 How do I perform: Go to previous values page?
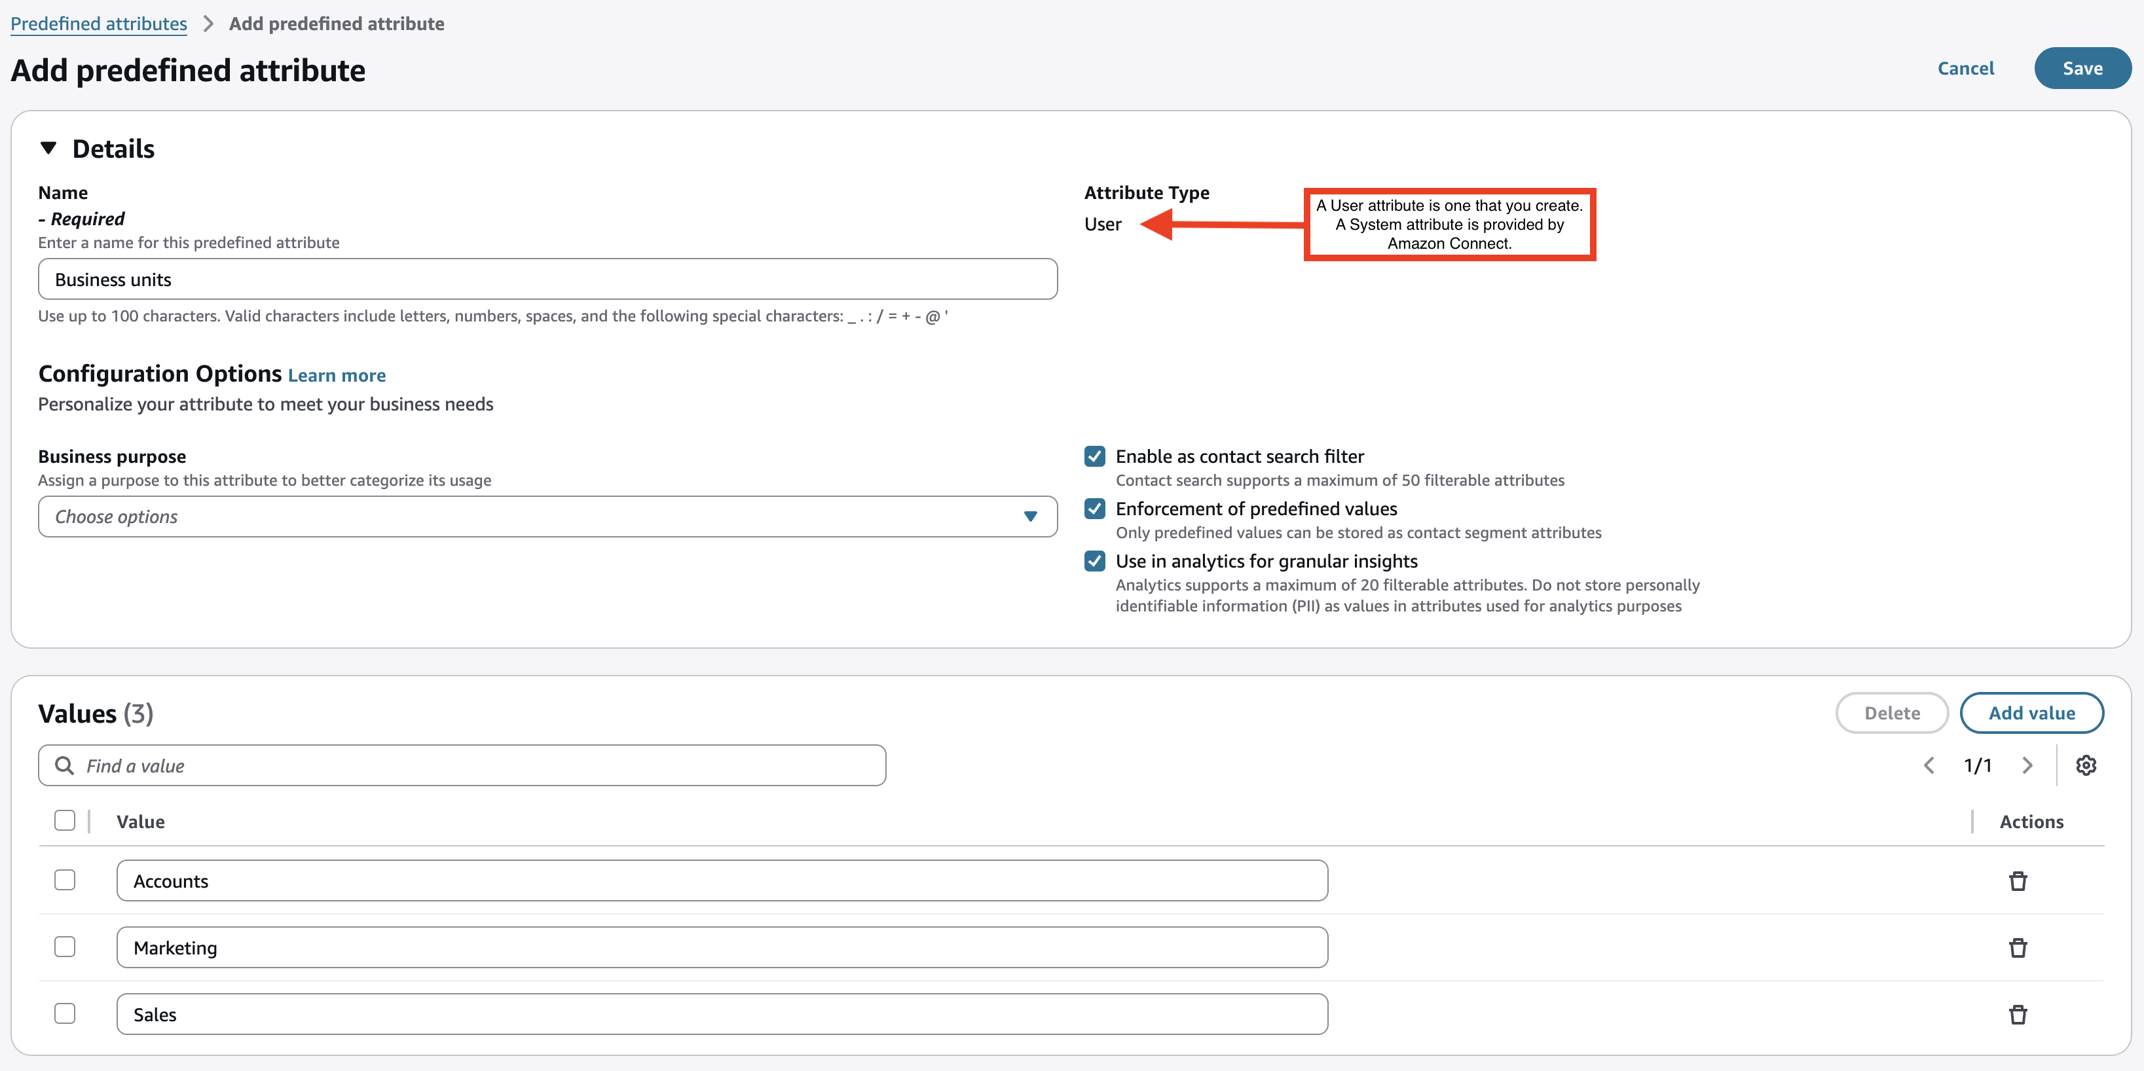pyautogui.click(x=1929, y=765)
